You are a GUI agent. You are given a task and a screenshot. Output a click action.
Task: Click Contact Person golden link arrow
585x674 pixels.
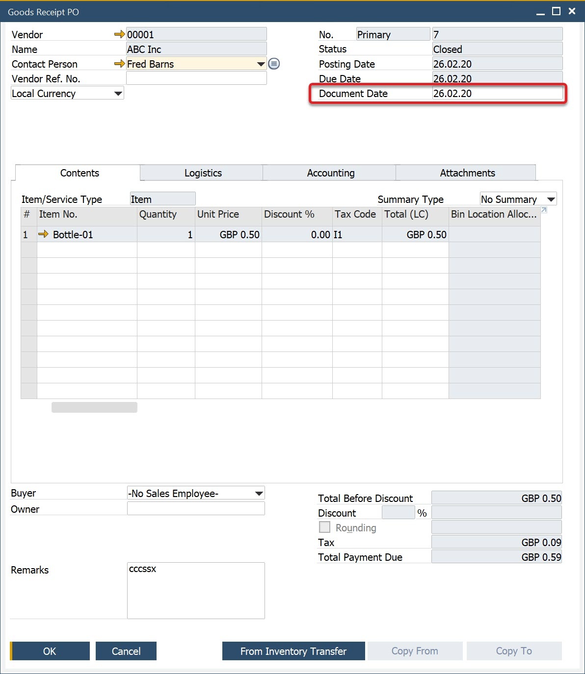(x=119, y=64)
